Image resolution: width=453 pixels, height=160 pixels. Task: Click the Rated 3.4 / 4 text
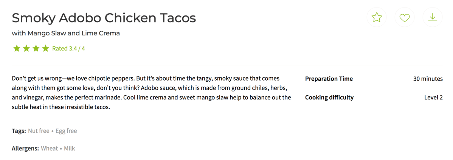pos(68,49)
